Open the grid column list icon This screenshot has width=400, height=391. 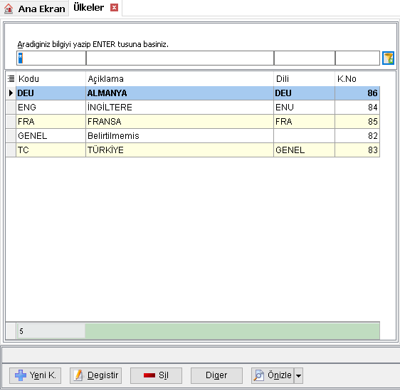(11, 78)
